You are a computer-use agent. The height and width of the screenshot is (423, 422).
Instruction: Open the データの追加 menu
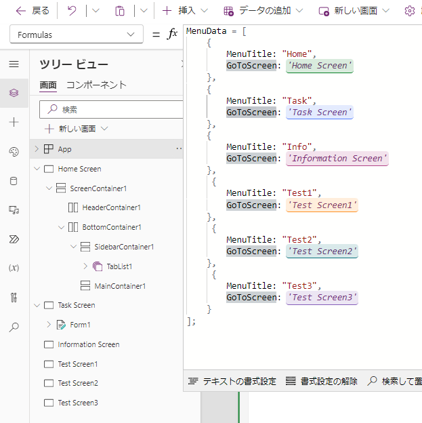coord(263,11)
